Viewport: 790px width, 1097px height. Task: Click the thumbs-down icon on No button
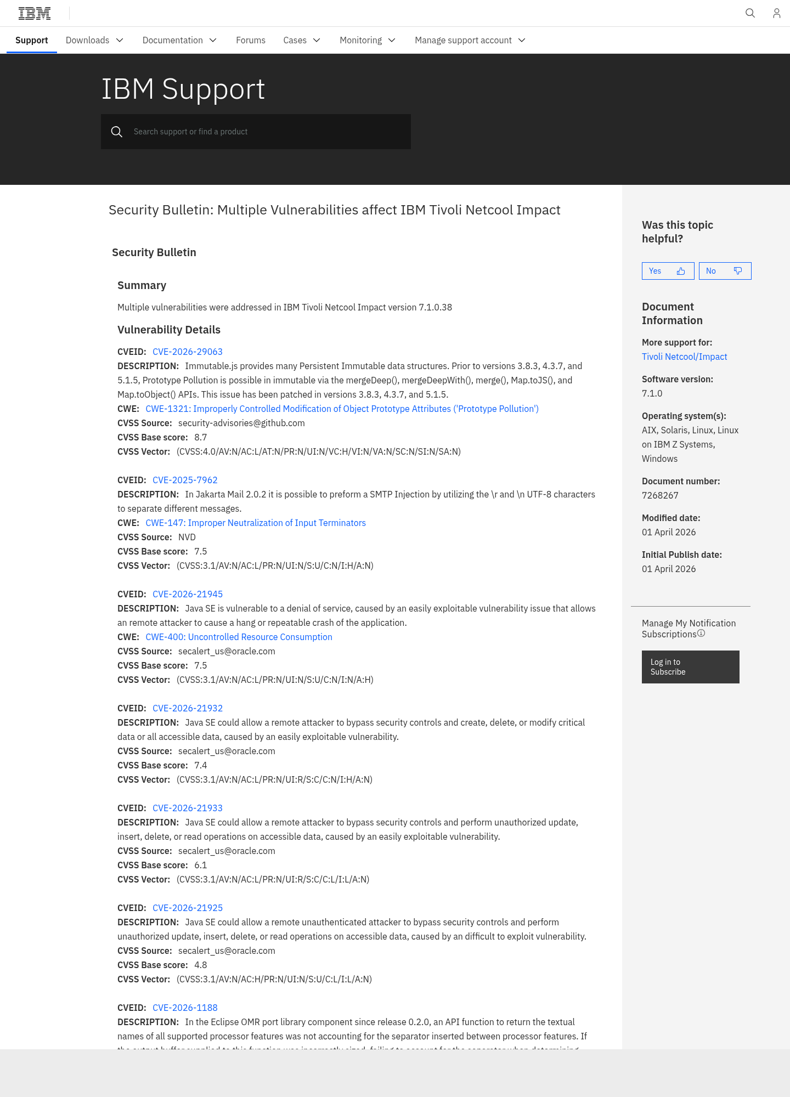[x=738, y=271]
